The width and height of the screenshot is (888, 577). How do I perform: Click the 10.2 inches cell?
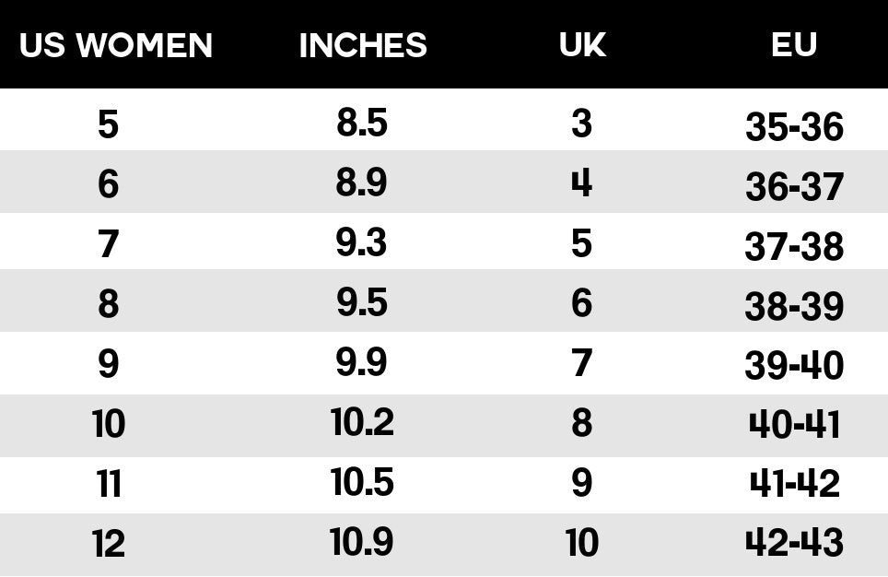[362, 422]
